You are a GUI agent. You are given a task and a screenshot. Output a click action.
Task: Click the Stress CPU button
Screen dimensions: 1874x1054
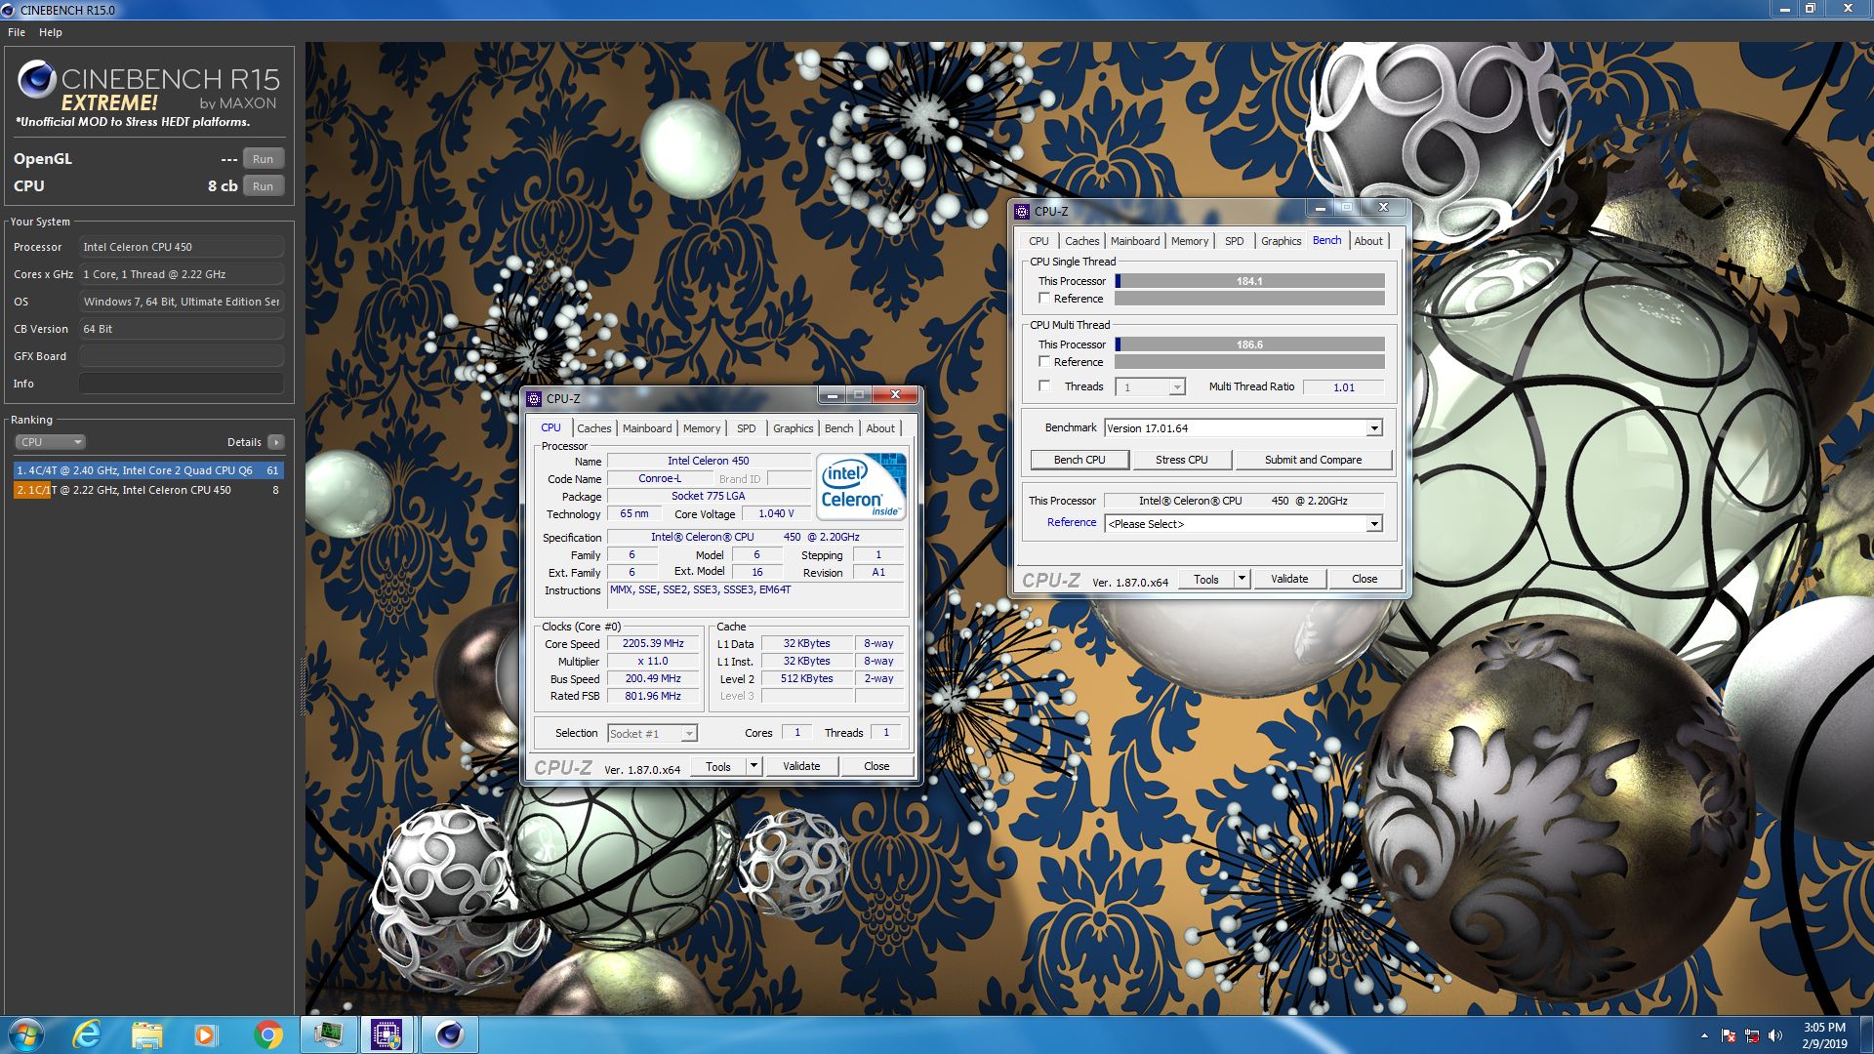click(1181, 460)
